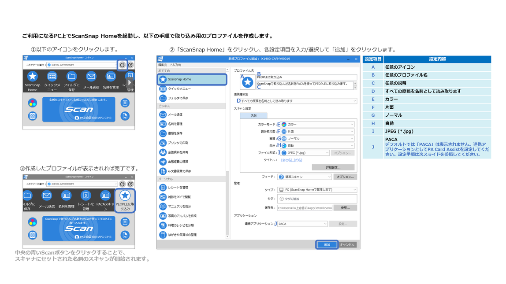Select はがきや年賀状の整理 template in profile list
The image size is (506, 284).
coord(192,235)
